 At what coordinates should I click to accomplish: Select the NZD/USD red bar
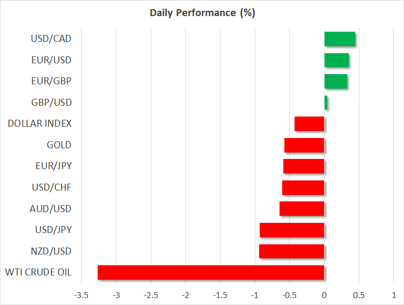click(x=292, y=251)
